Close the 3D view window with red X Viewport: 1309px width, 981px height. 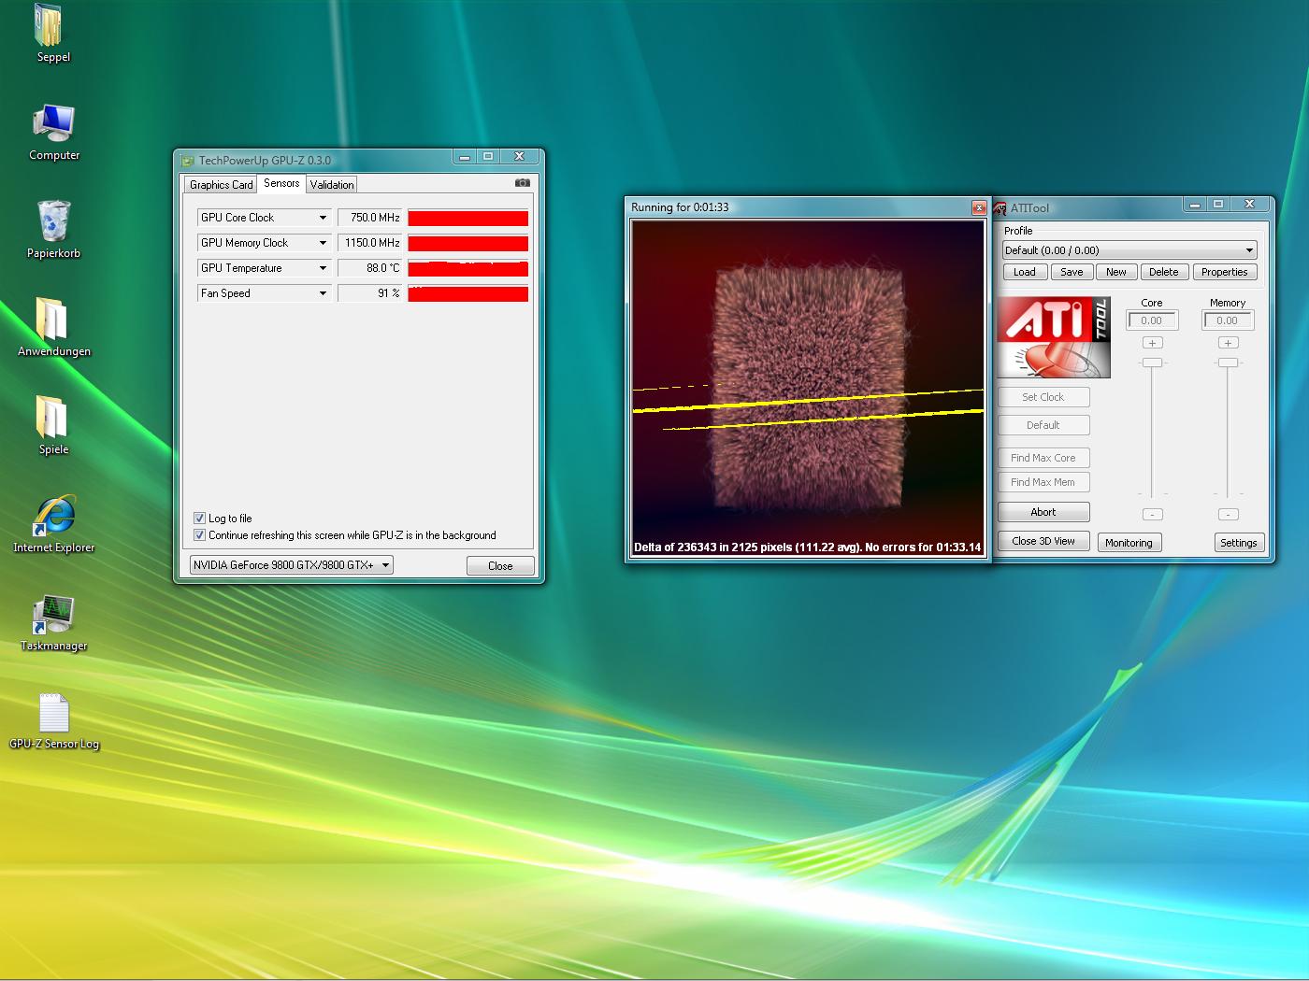979,207
